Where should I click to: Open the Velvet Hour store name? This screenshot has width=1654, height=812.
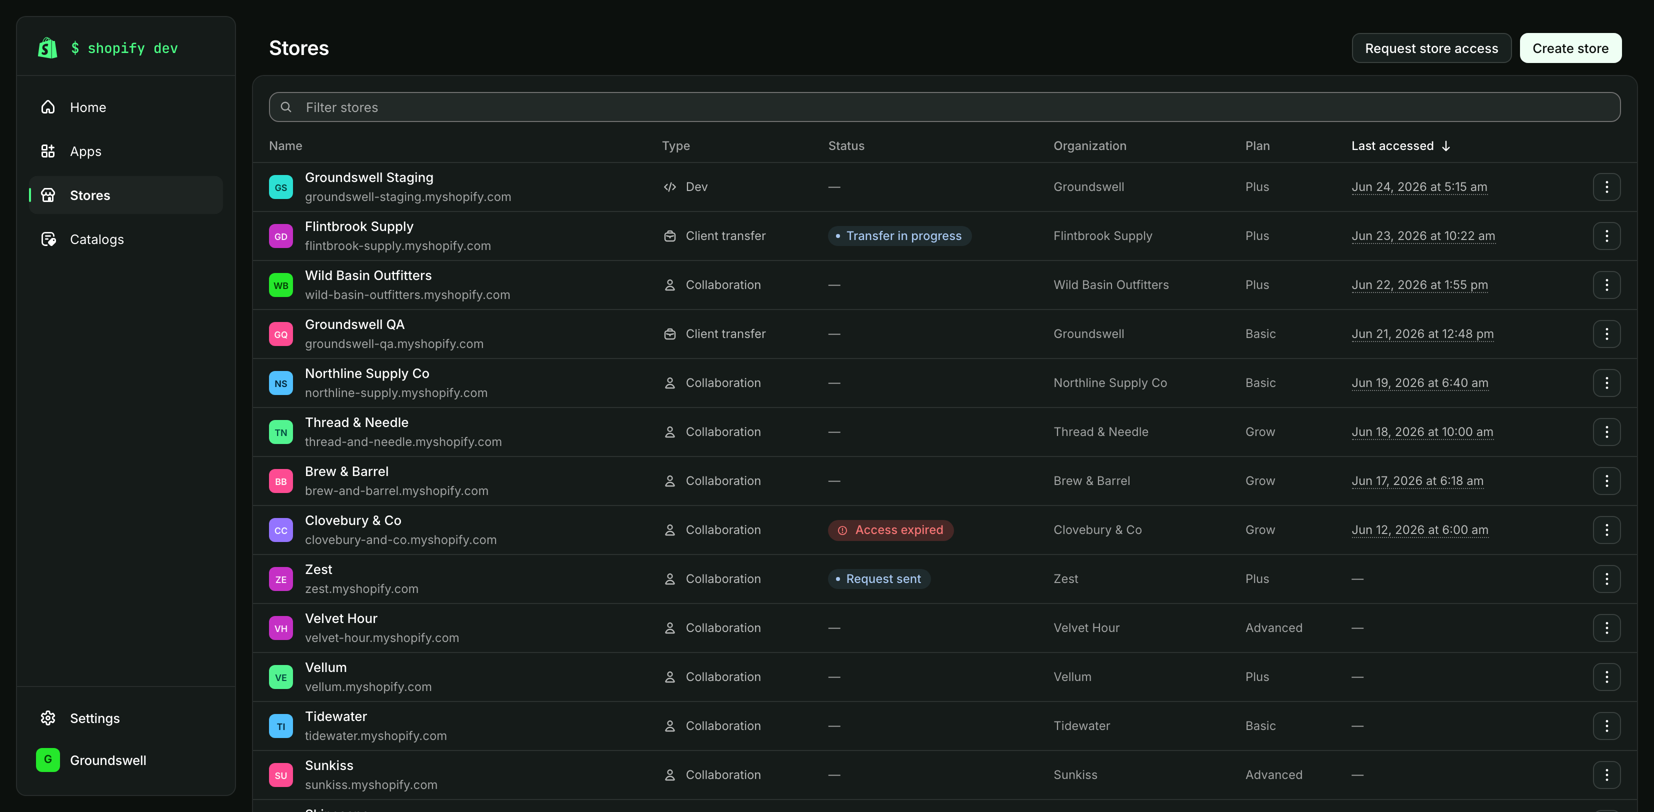point(341,619)
